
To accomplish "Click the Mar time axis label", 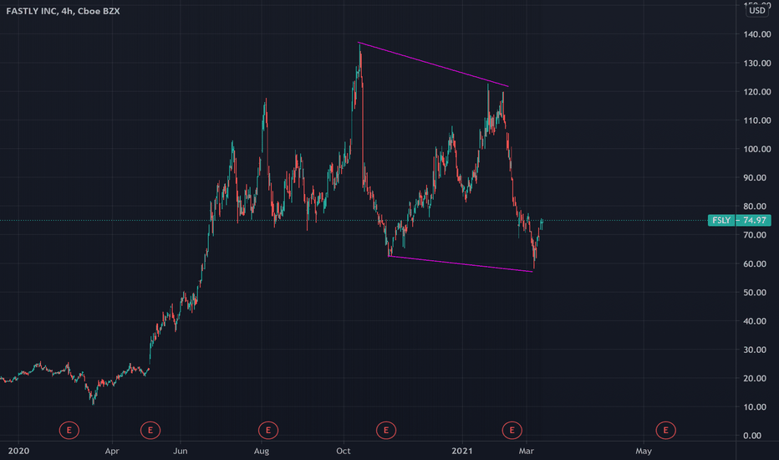I will [x=526, y=451].
